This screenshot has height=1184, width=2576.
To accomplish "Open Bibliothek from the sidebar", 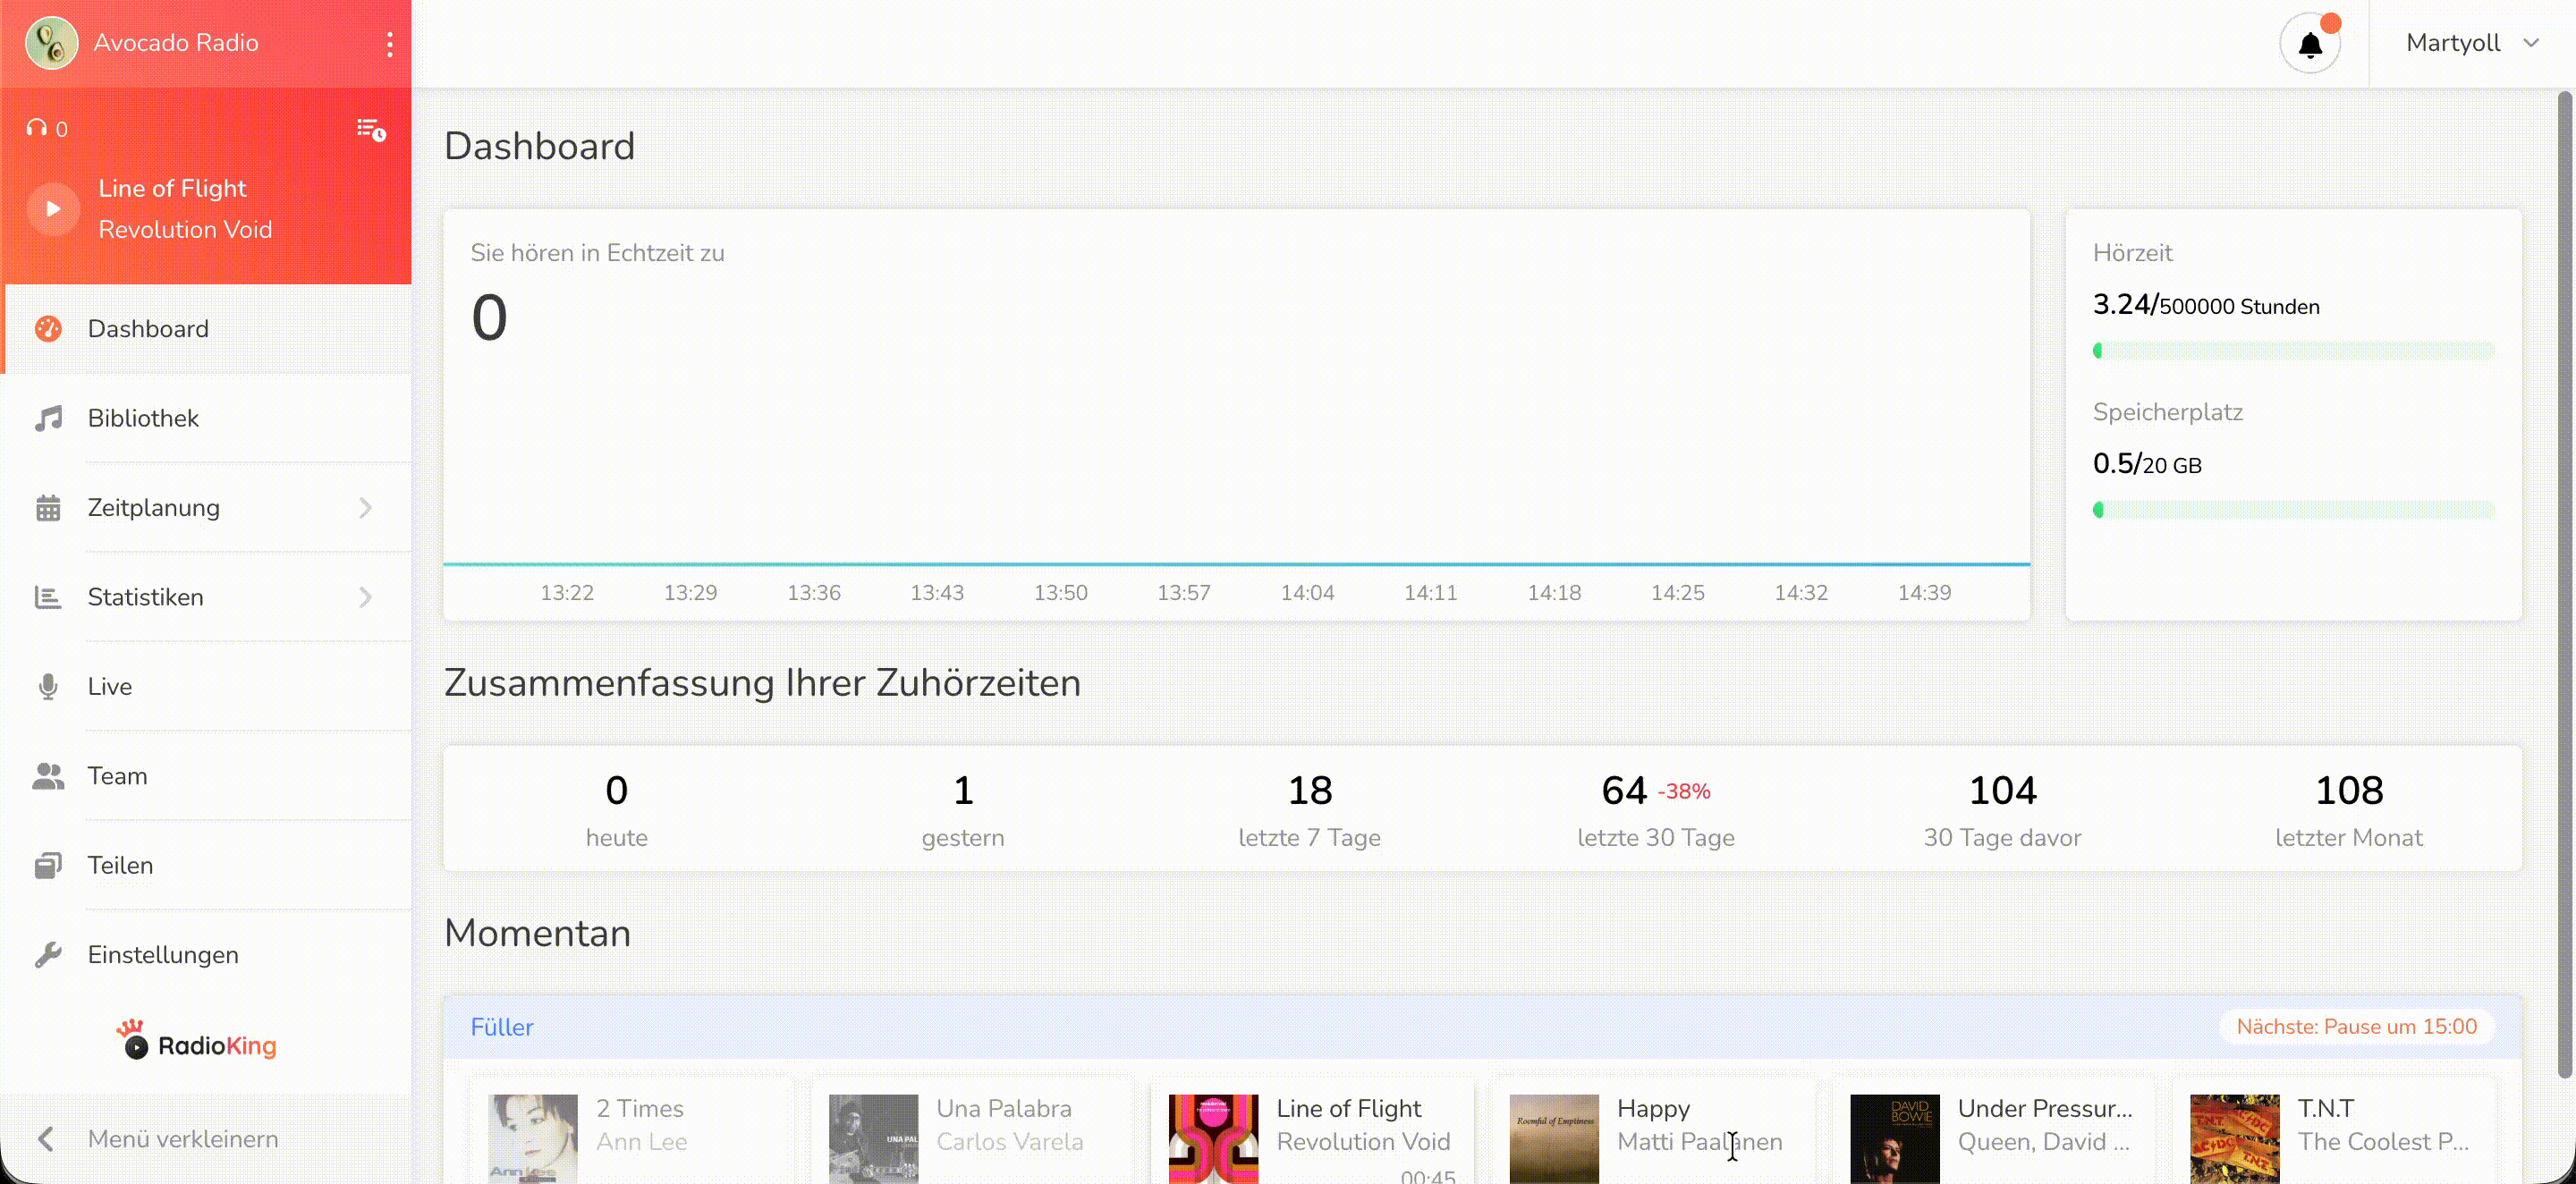I will (143, 418).
